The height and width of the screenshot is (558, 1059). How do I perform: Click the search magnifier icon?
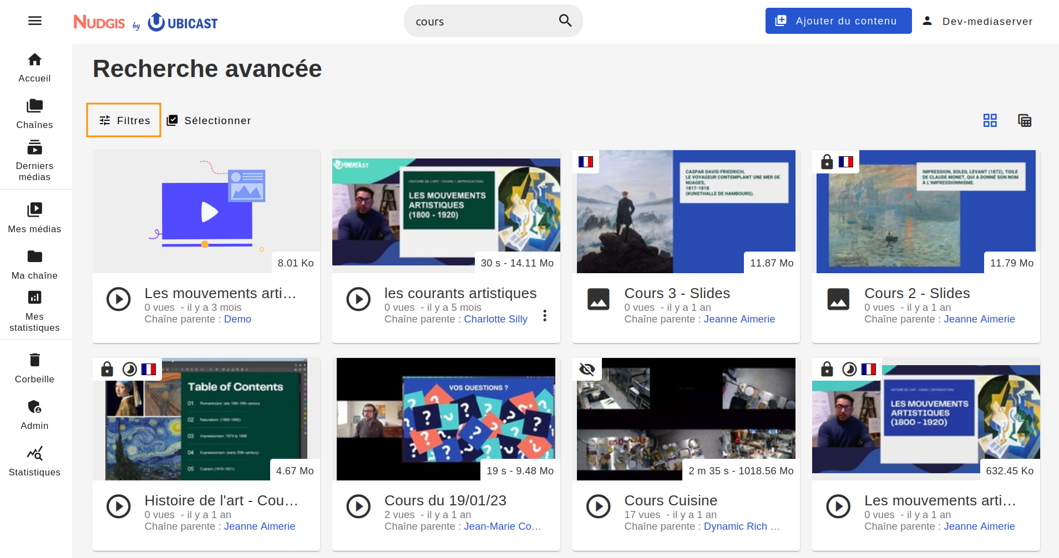coord(565,21)
